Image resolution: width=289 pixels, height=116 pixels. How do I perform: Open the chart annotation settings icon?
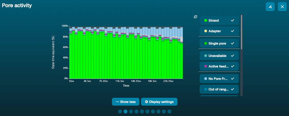tap(270, 7)
